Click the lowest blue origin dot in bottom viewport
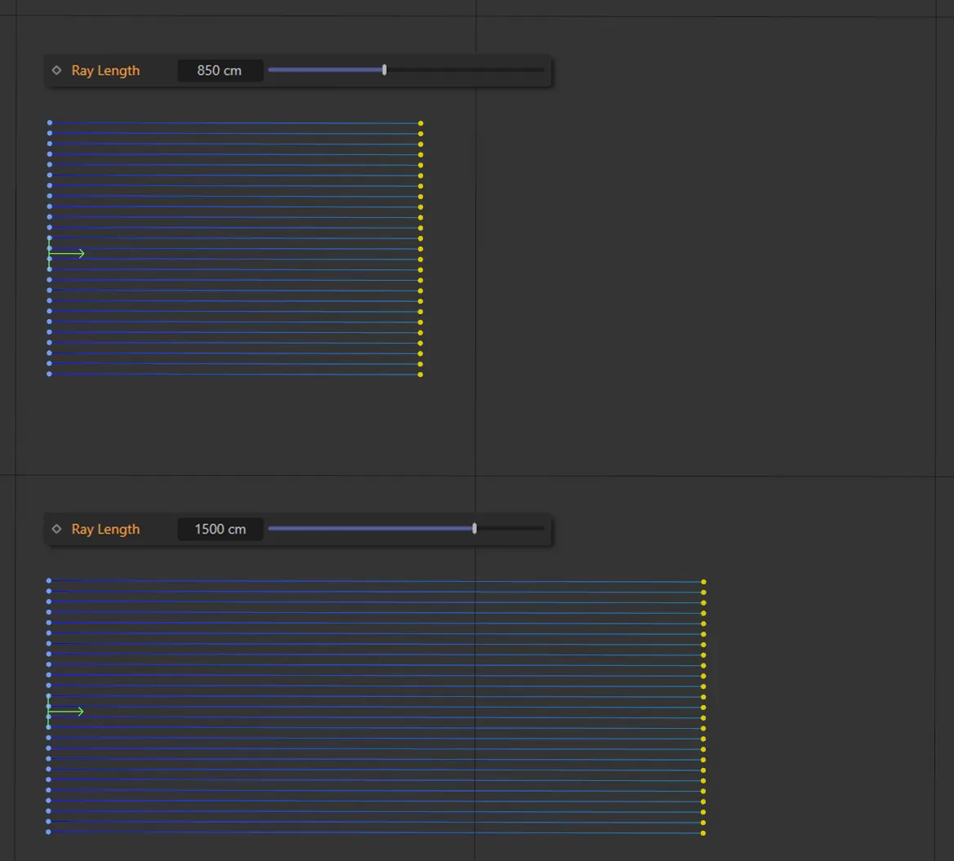The height and width of the screenshot is (861, 954). [x=48, y=832]
